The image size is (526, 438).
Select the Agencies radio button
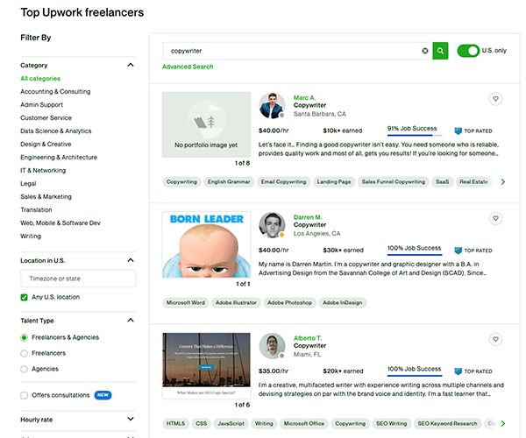coord(25,369)
